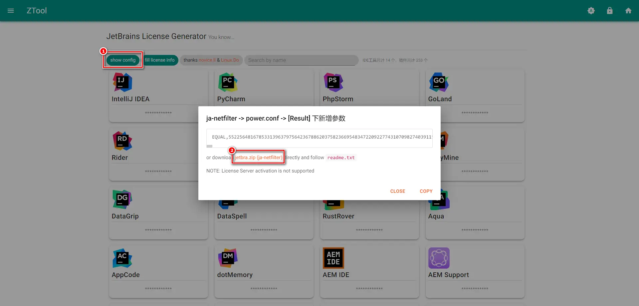
Task: Click the AppCode card title
Action: 126,275
